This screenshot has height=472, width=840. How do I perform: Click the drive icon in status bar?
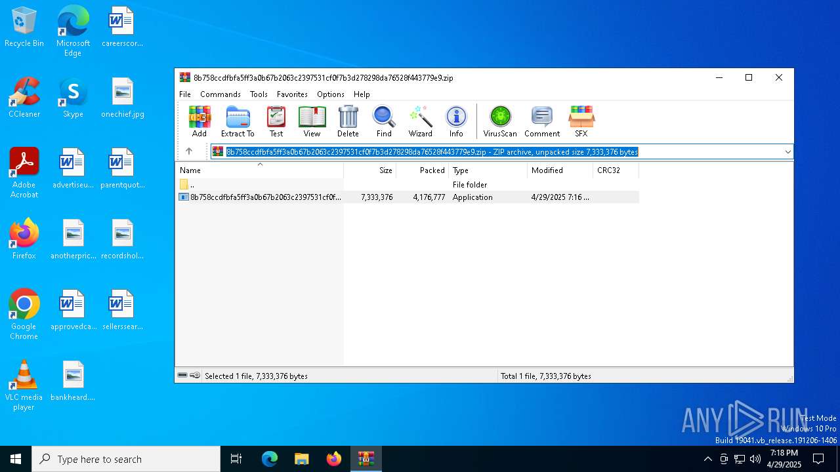click(182, 376)
